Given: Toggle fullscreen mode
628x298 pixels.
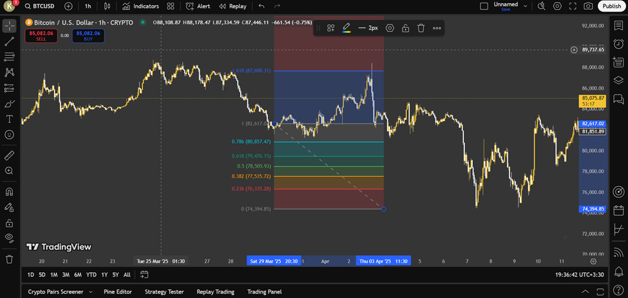Looking at the screenshot, I should point(573,6).
